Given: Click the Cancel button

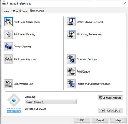Looking at the screenshot, I should (x=100, y=120).
